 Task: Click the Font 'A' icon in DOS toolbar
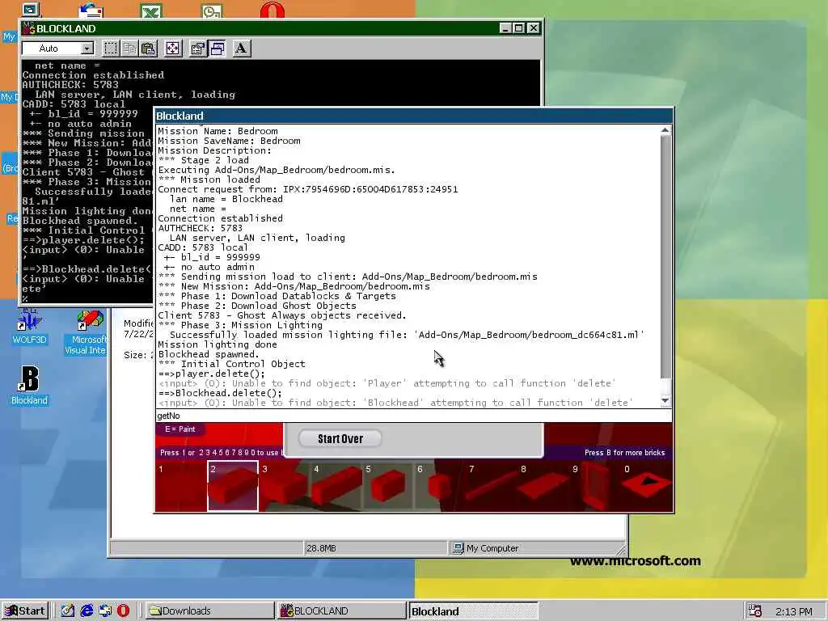pyautogui.click(x=241, y=49)
